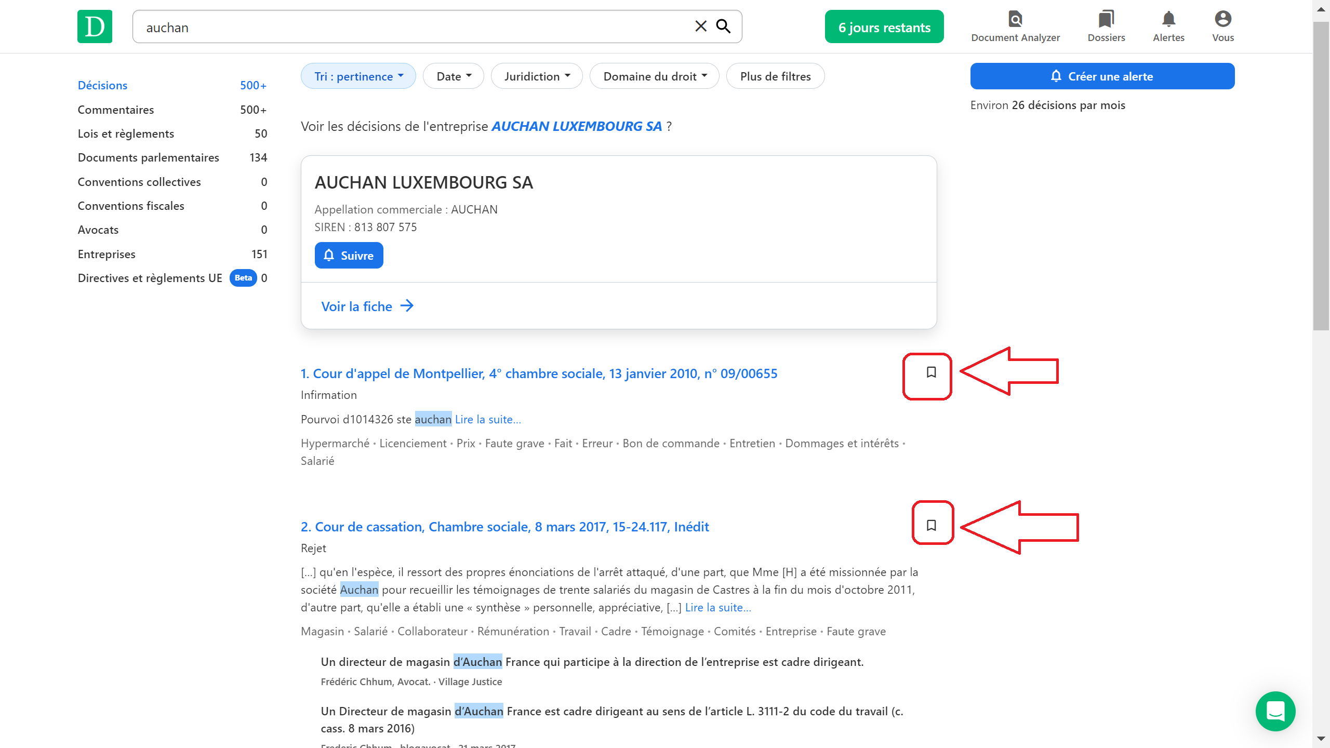Click the Magasin keyword tag
This screenshot has width=1330, height=748.
322,631
